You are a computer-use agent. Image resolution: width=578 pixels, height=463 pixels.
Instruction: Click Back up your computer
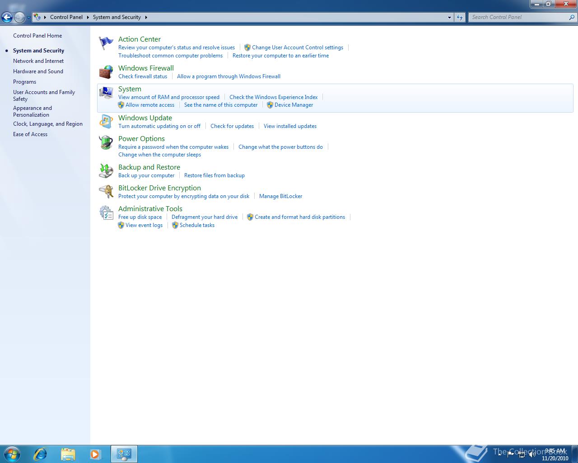click(146, 175)
